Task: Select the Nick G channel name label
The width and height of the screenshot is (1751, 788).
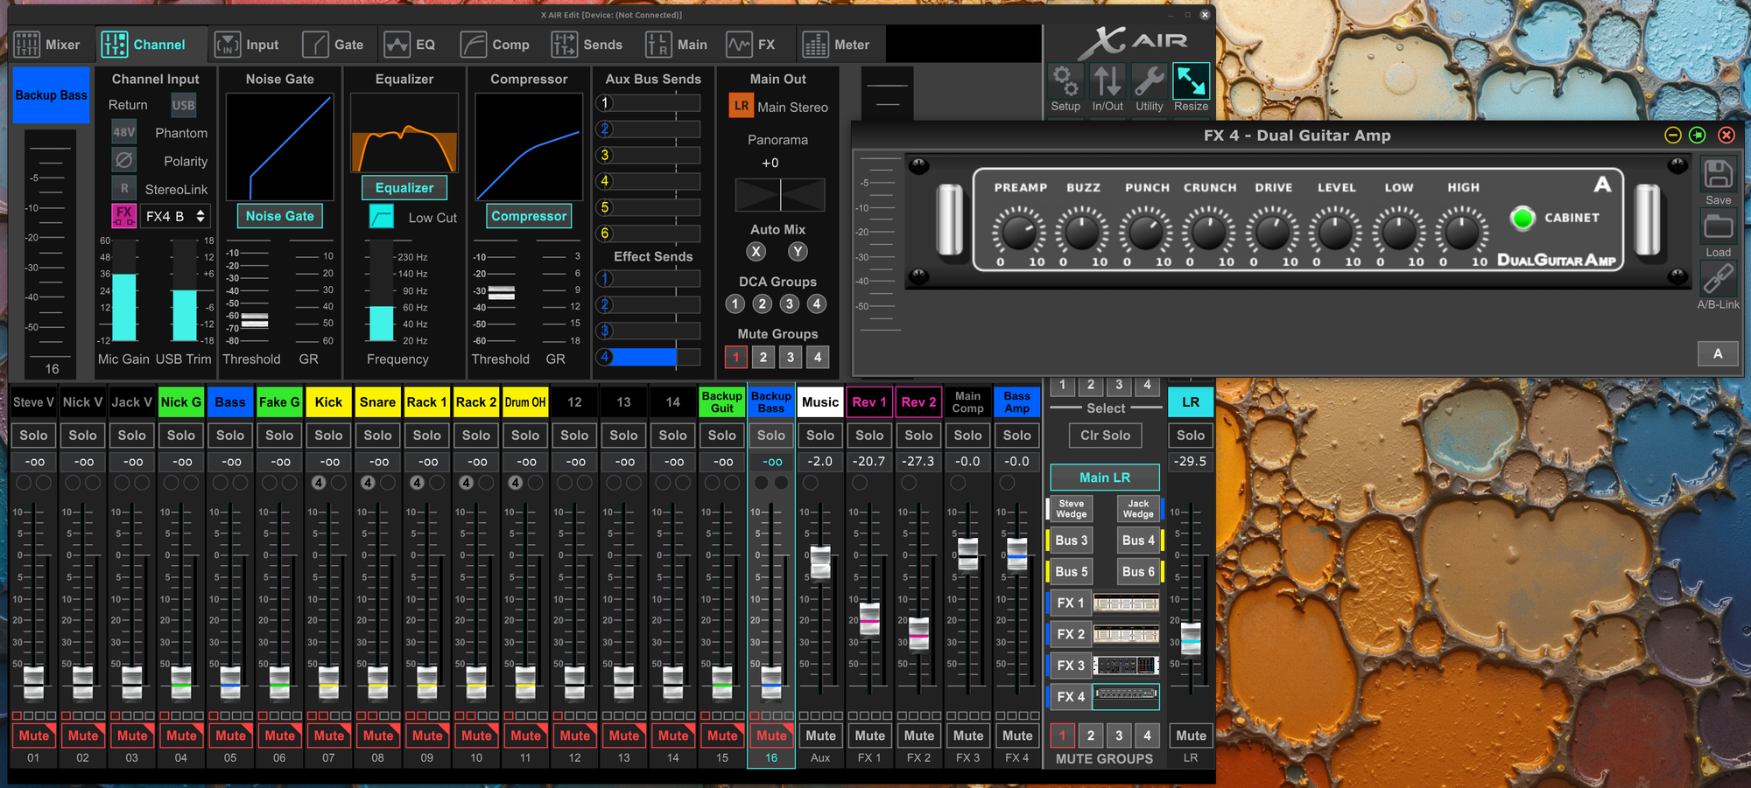Action: (181, 402)
